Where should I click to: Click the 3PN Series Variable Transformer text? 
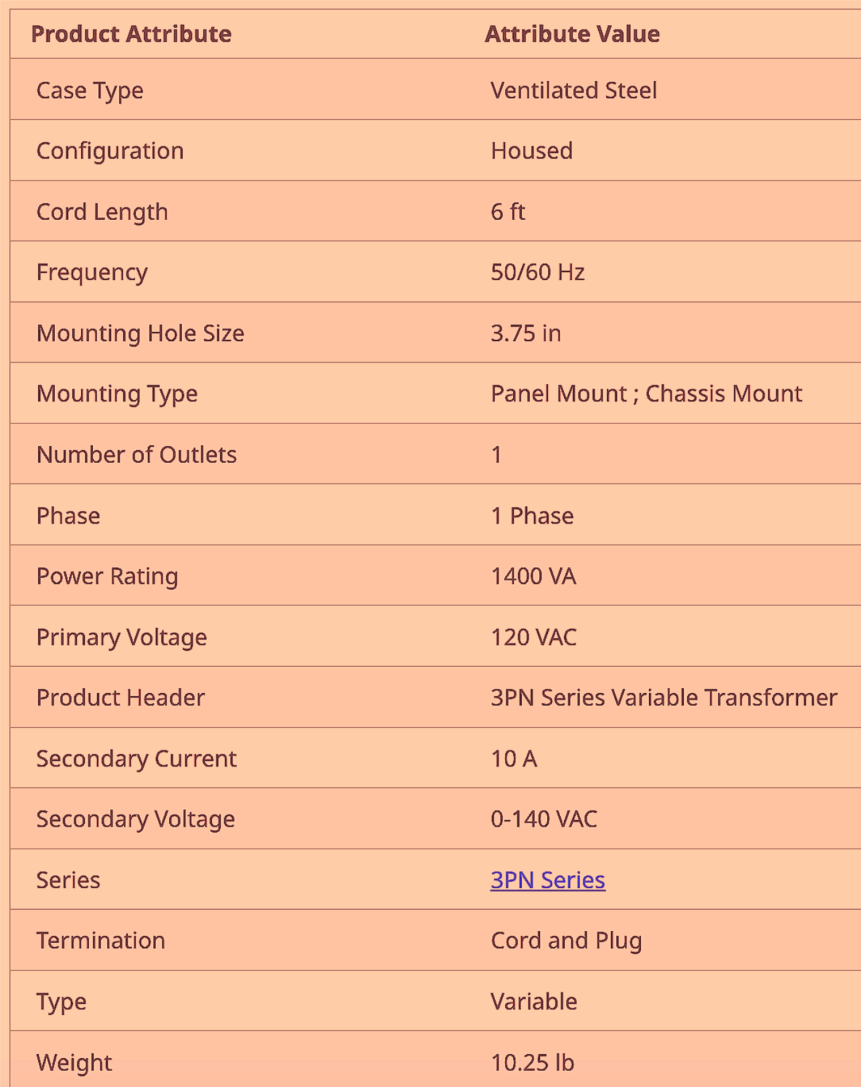click(664, 697)
